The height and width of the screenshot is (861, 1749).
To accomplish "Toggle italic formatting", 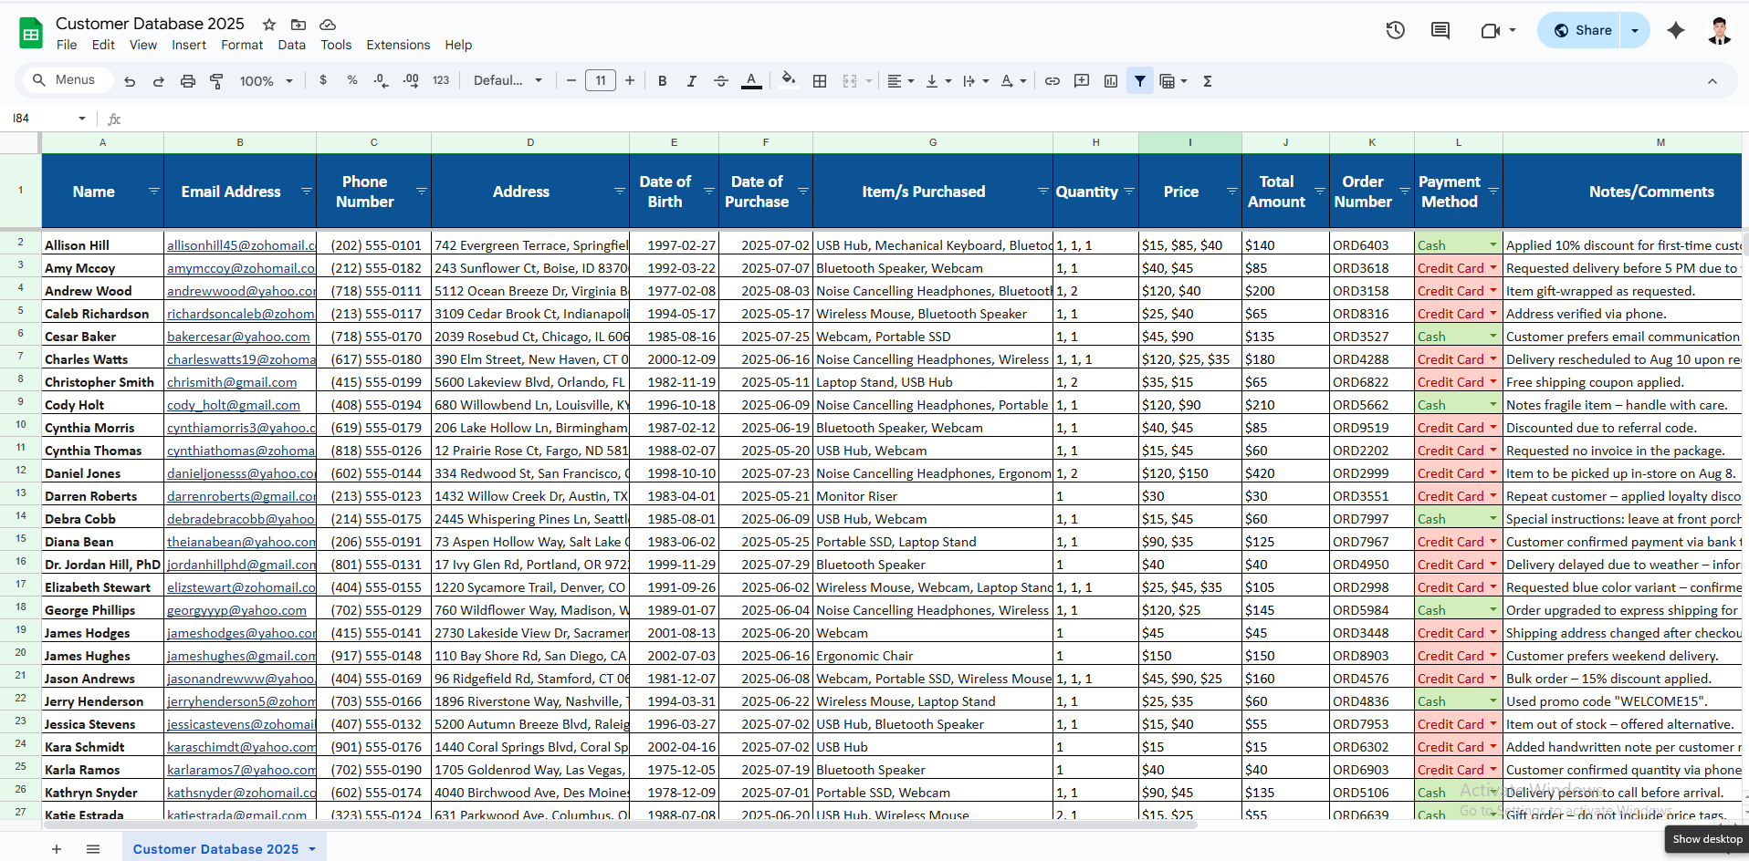I will click(x=692, y=80).
